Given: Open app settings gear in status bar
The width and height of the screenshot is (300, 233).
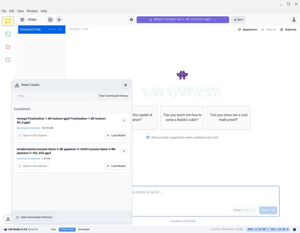Looking at the screenshot, I should click(x=294, y=229).
